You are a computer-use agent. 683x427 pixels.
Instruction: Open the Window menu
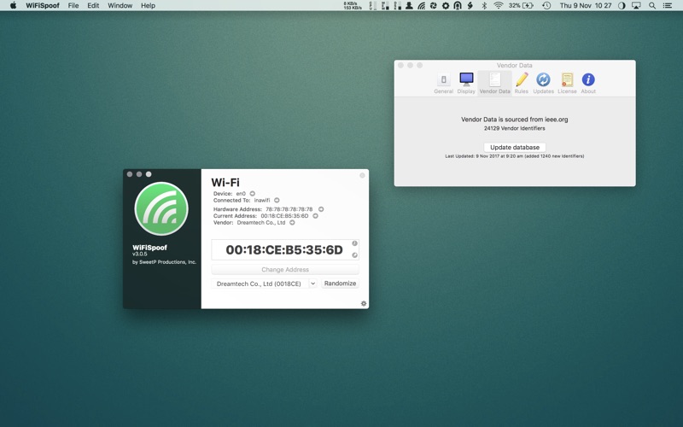(120, 5)
